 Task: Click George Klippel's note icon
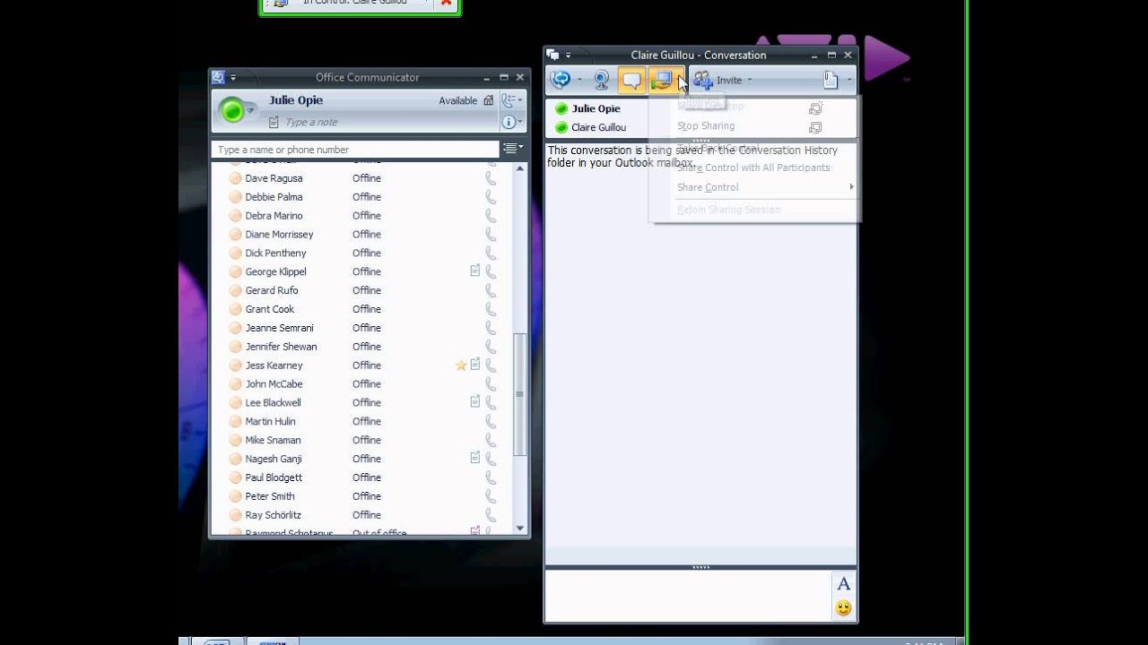[475, 271]
